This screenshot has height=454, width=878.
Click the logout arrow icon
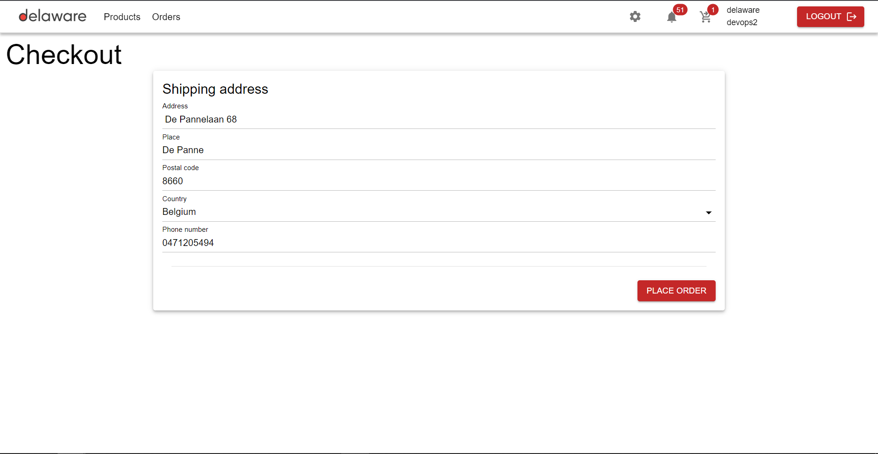click(852, 16)
